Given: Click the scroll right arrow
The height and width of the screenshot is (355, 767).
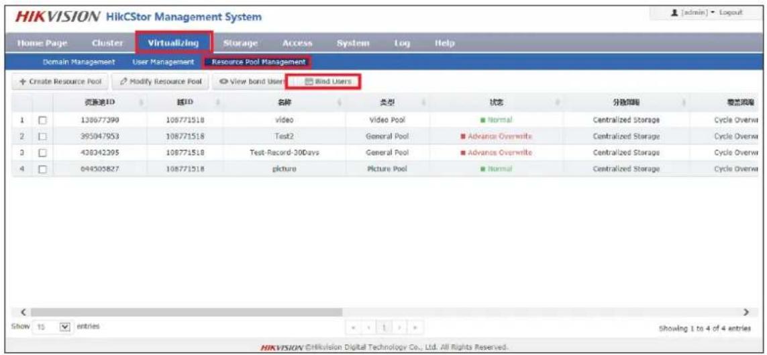Looking at the screenshot, I should point(746,312).
